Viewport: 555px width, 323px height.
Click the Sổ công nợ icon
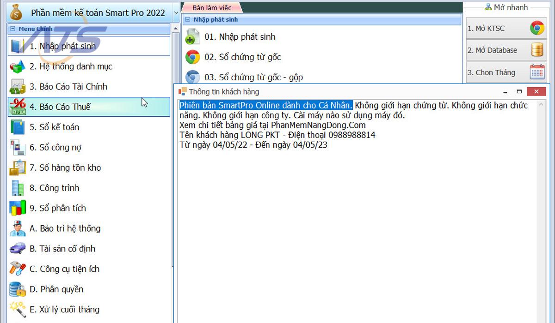[x=18, y=148]
